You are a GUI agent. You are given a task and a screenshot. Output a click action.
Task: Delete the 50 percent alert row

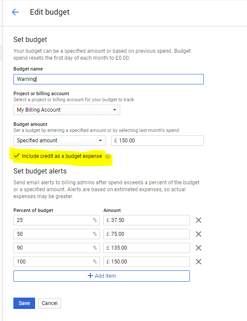199,234
